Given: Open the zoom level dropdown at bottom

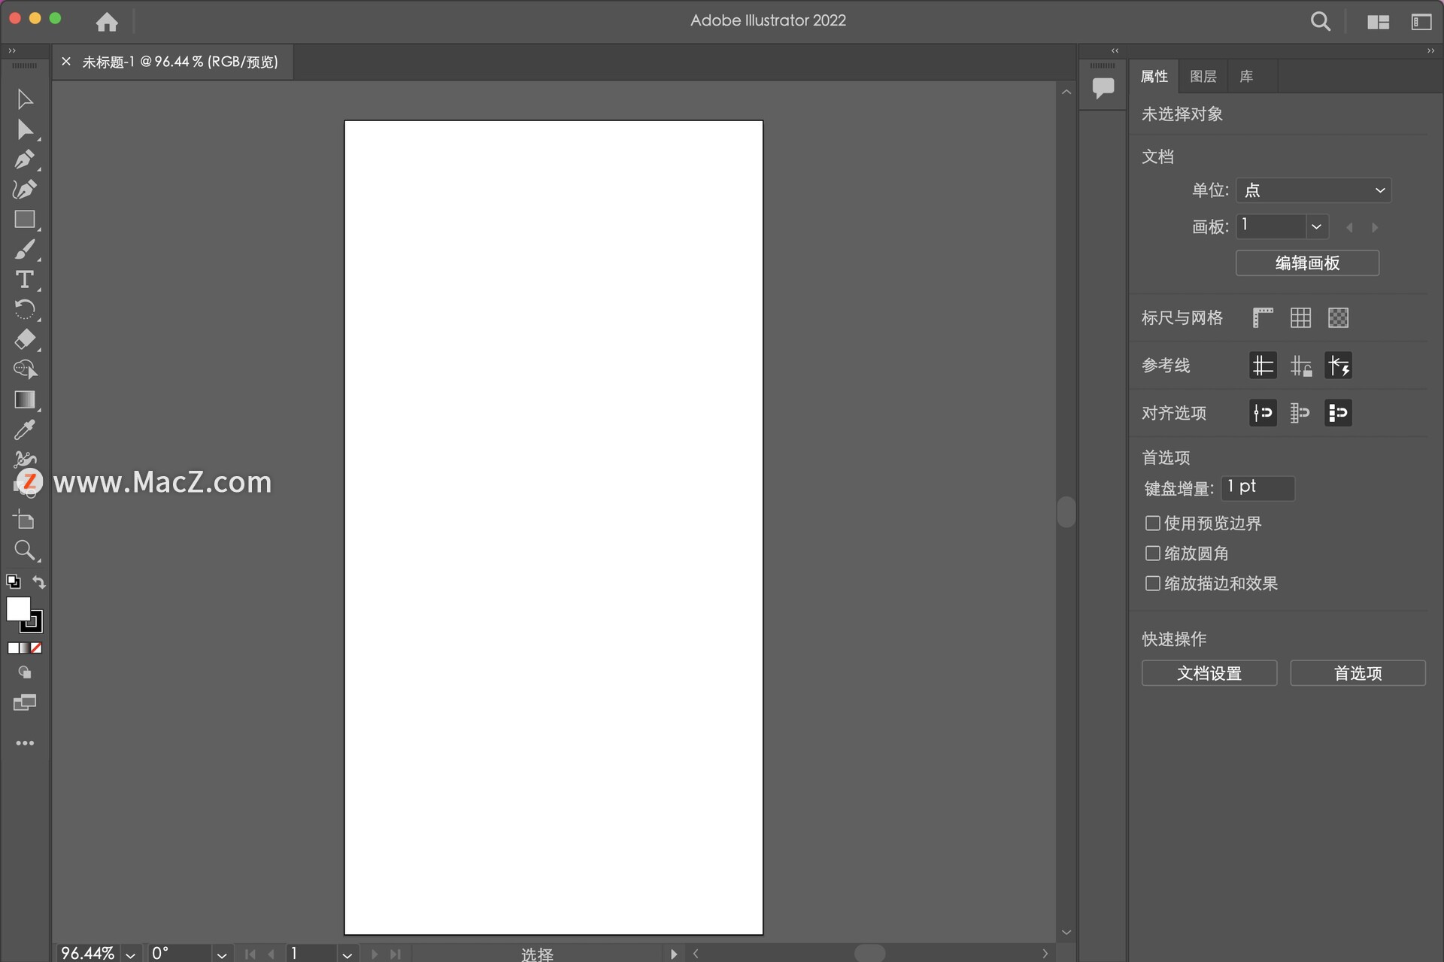Looking at the screenshot, I should click(131, 954).
